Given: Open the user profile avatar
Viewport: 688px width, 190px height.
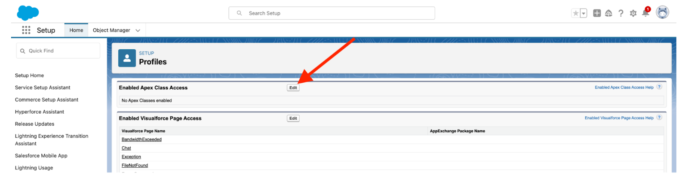Looking at the screenshot, I should [662, 12].
